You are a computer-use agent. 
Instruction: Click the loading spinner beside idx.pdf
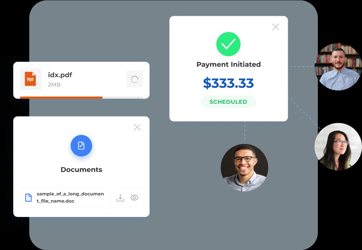[135, 79]
